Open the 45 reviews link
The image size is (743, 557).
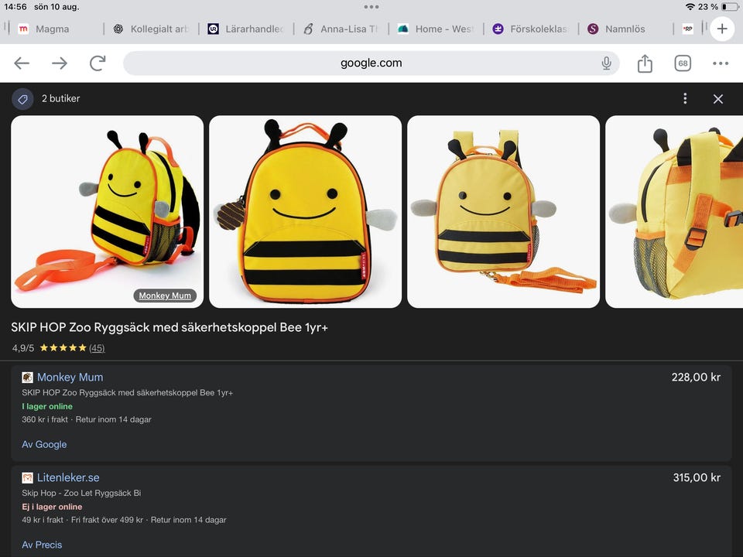tap(97, 348)
